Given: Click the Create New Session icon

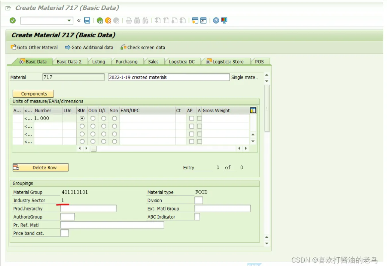Looking at the screenshot, I should point(195,21).
